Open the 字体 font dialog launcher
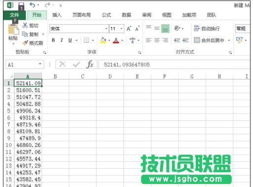This screenshot has width=253, height=187. pos(140,52)
